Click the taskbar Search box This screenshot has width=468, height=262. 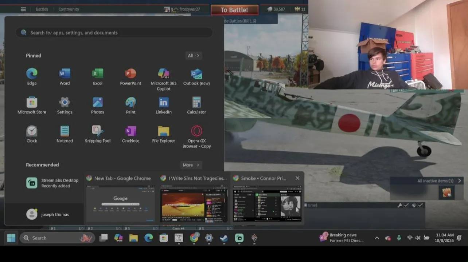pyautogui.click(x=57, y=238)
